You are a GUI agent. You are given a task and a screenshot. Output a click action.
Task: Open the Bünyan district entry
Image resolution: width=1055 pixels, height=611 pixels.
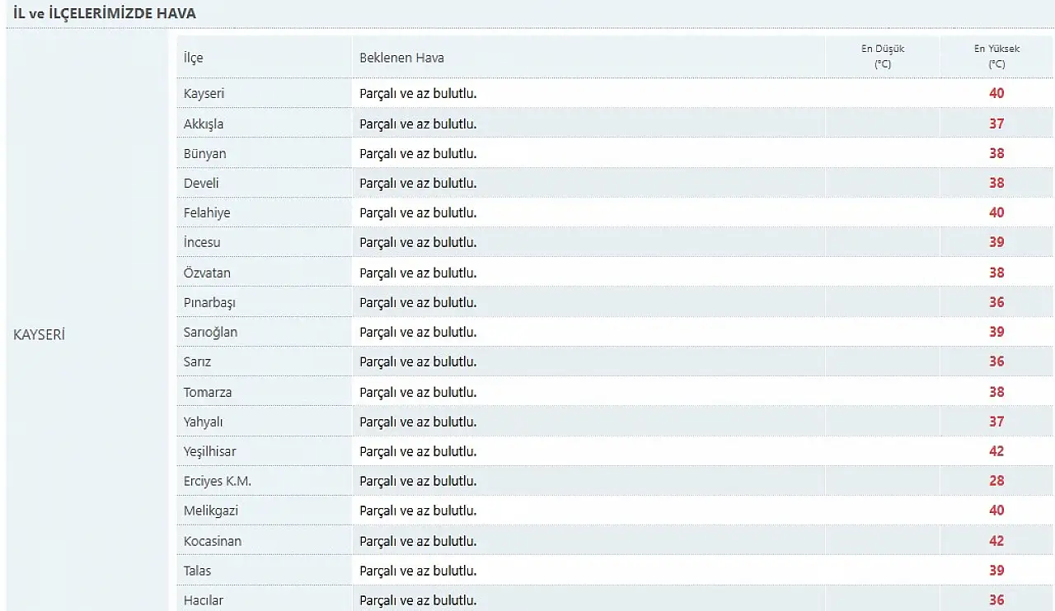tap(204, 153)
